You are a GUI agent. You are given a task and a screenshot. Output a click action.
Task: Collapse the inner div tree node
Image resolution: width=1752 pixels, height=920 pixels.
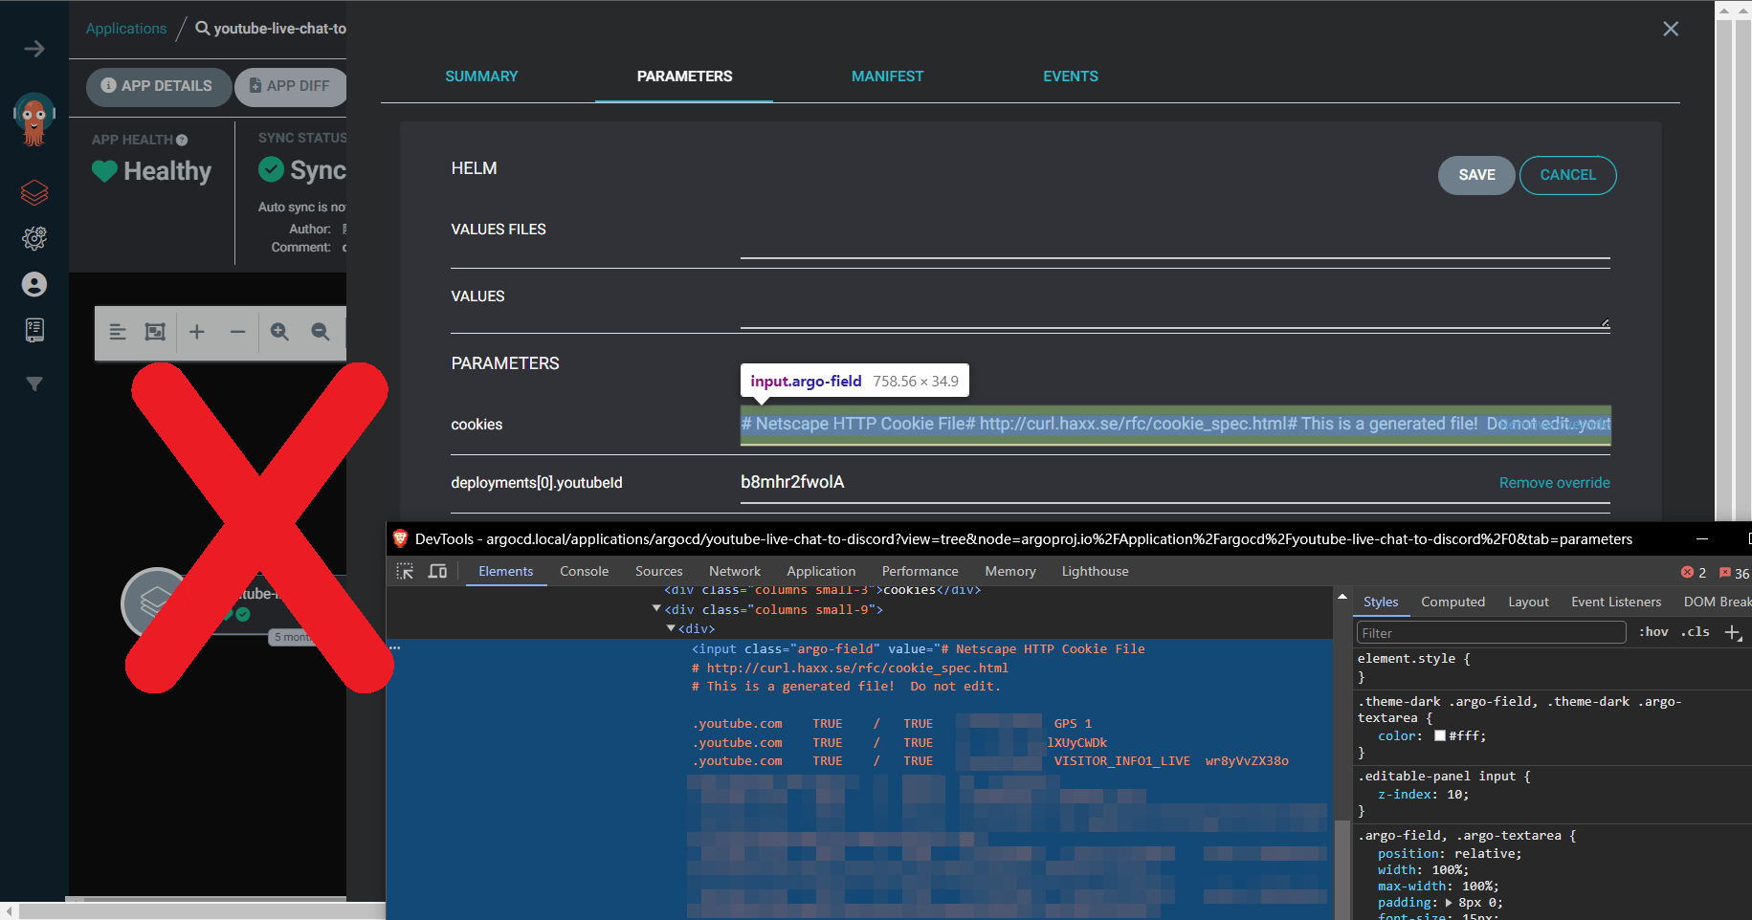click(x=671, y=628)
